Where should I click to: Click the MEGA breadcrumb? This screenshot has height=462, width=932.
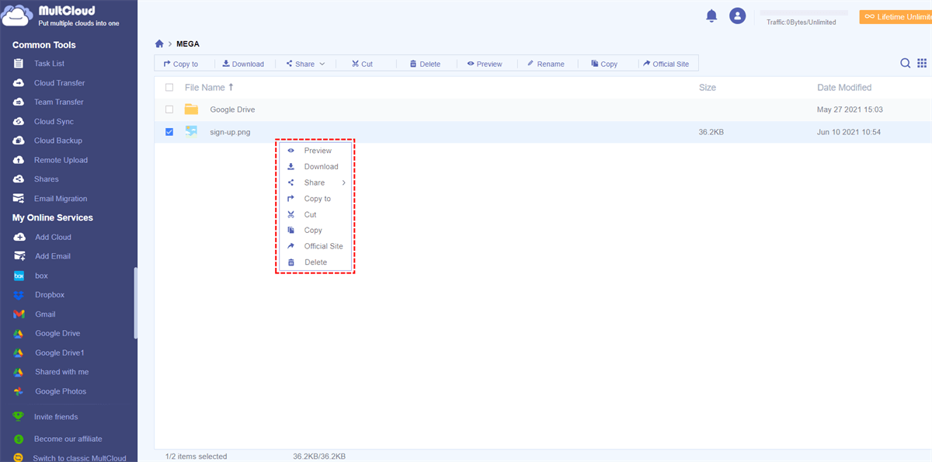(188, 44)
